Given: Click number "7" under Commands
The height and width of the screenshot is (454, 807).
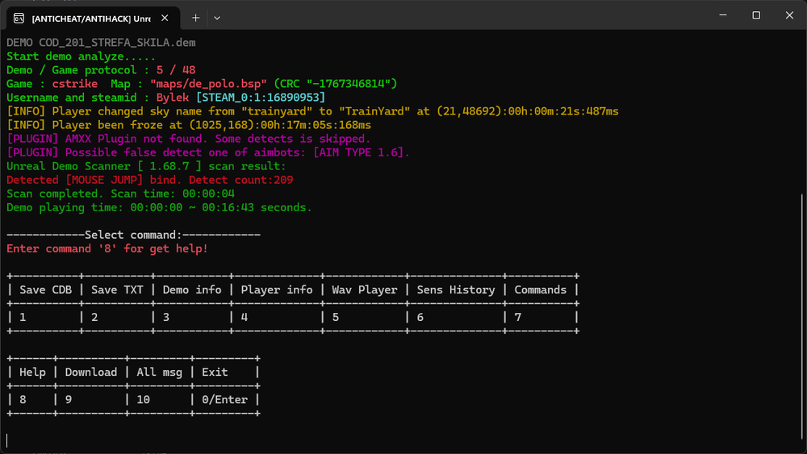Looking at the screenshot, I should [518, 317].
